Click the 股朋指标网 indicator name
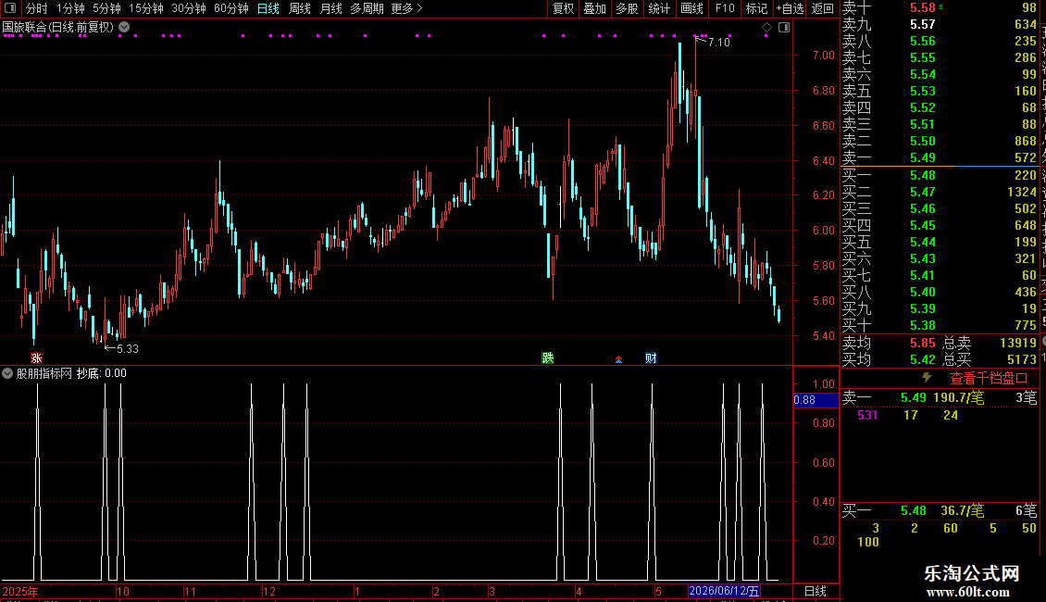The height and width of the screenshot is (602, 1046). 44,373
